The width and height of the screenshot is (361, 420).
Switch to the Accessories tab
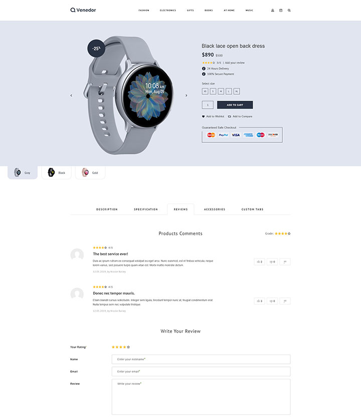[x=215, y=209]
